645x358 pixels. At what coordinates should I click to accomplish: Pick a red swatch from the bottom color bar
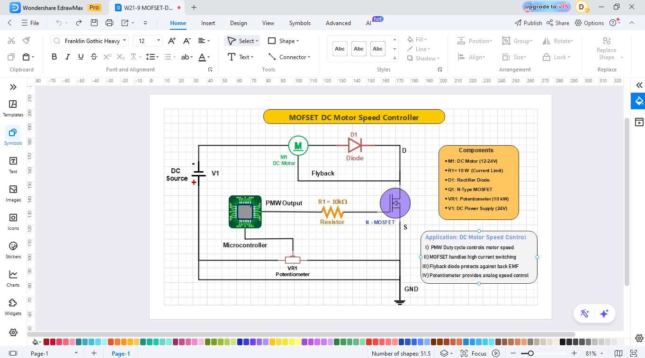point(46,341)
